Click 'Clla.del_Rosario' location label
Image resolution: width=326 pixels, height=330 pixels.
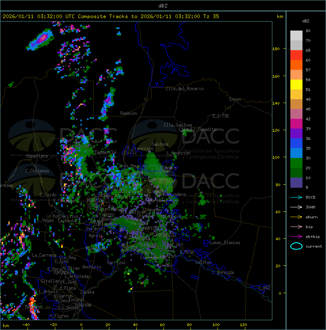point(185,89)
